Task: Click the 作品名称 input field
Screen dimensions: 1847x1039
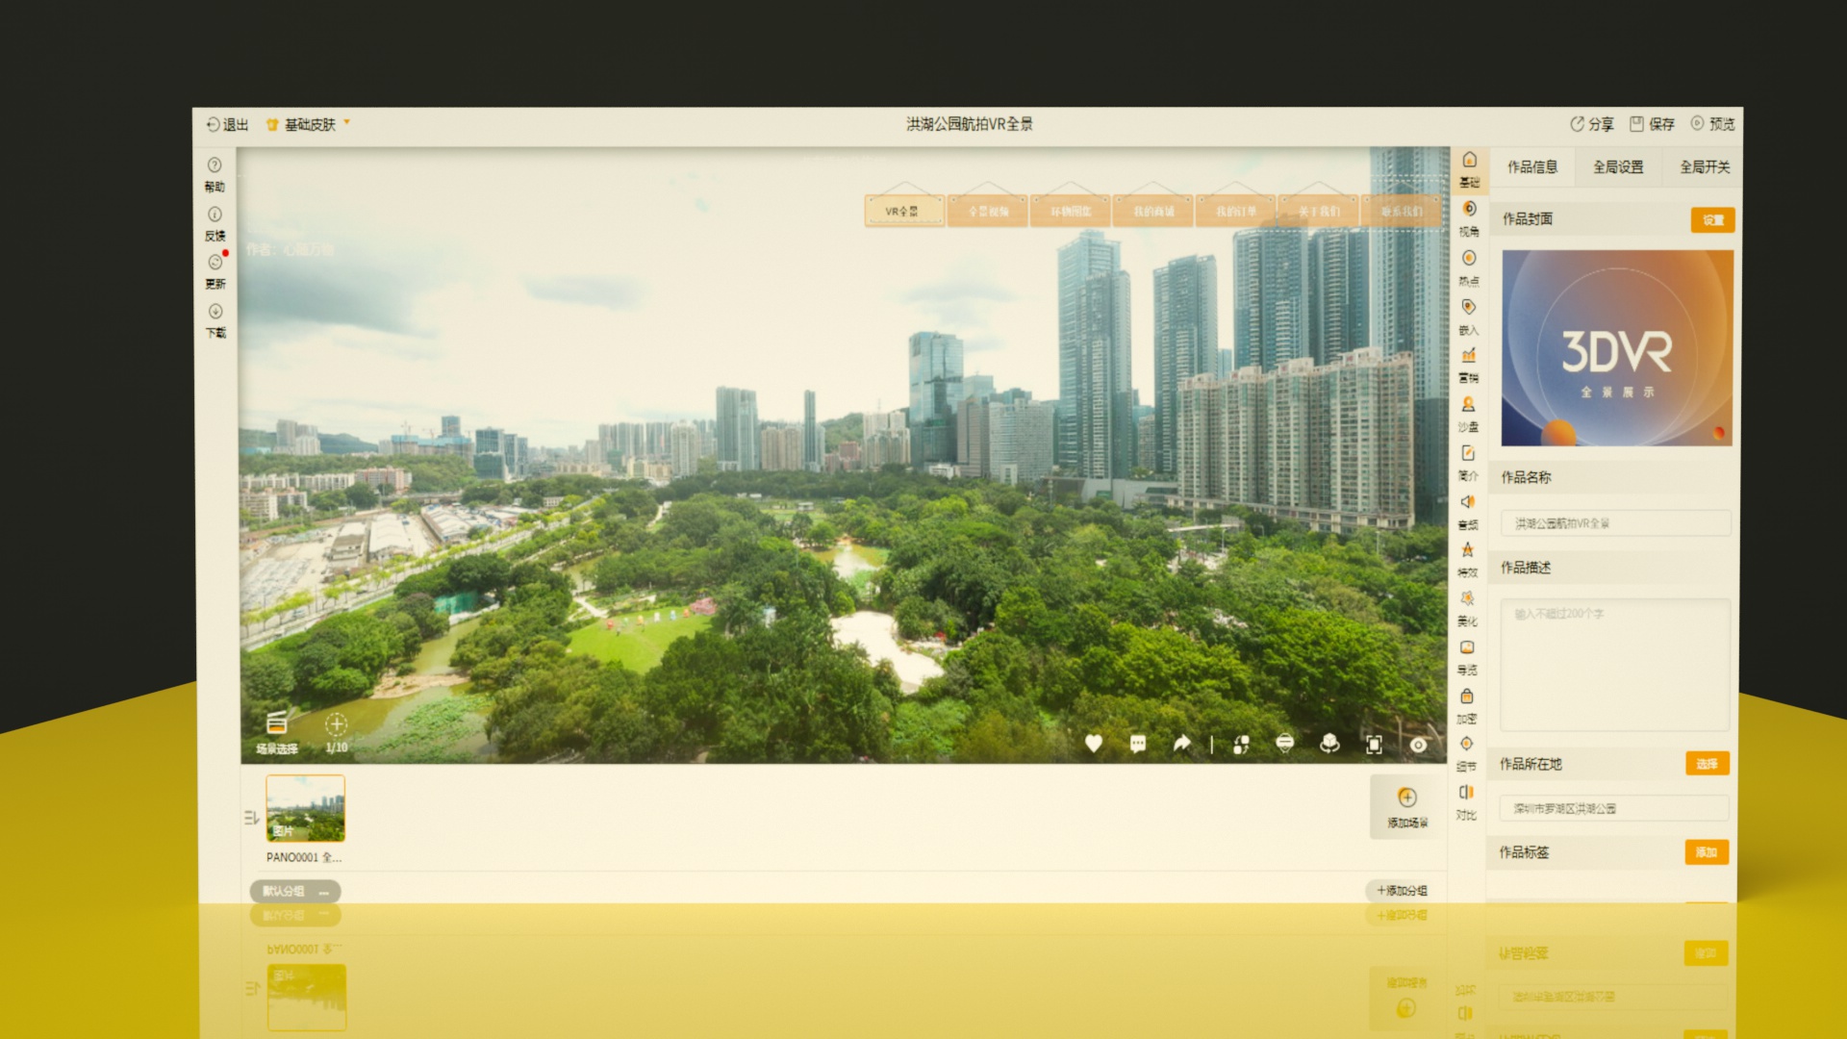Action: click(x=1616, y=523)
